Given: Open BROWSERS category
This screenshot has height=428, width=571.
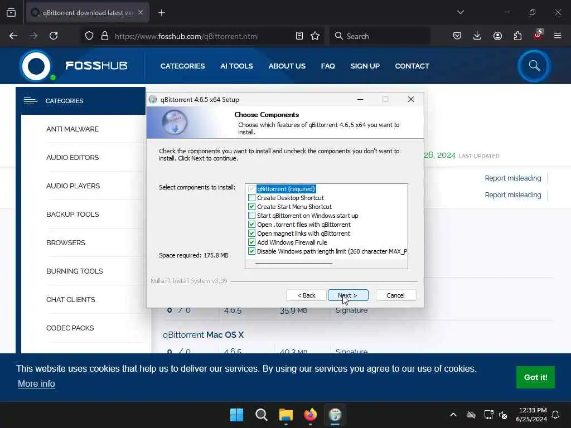Looking at the screenshot, I should coord(66,242).
